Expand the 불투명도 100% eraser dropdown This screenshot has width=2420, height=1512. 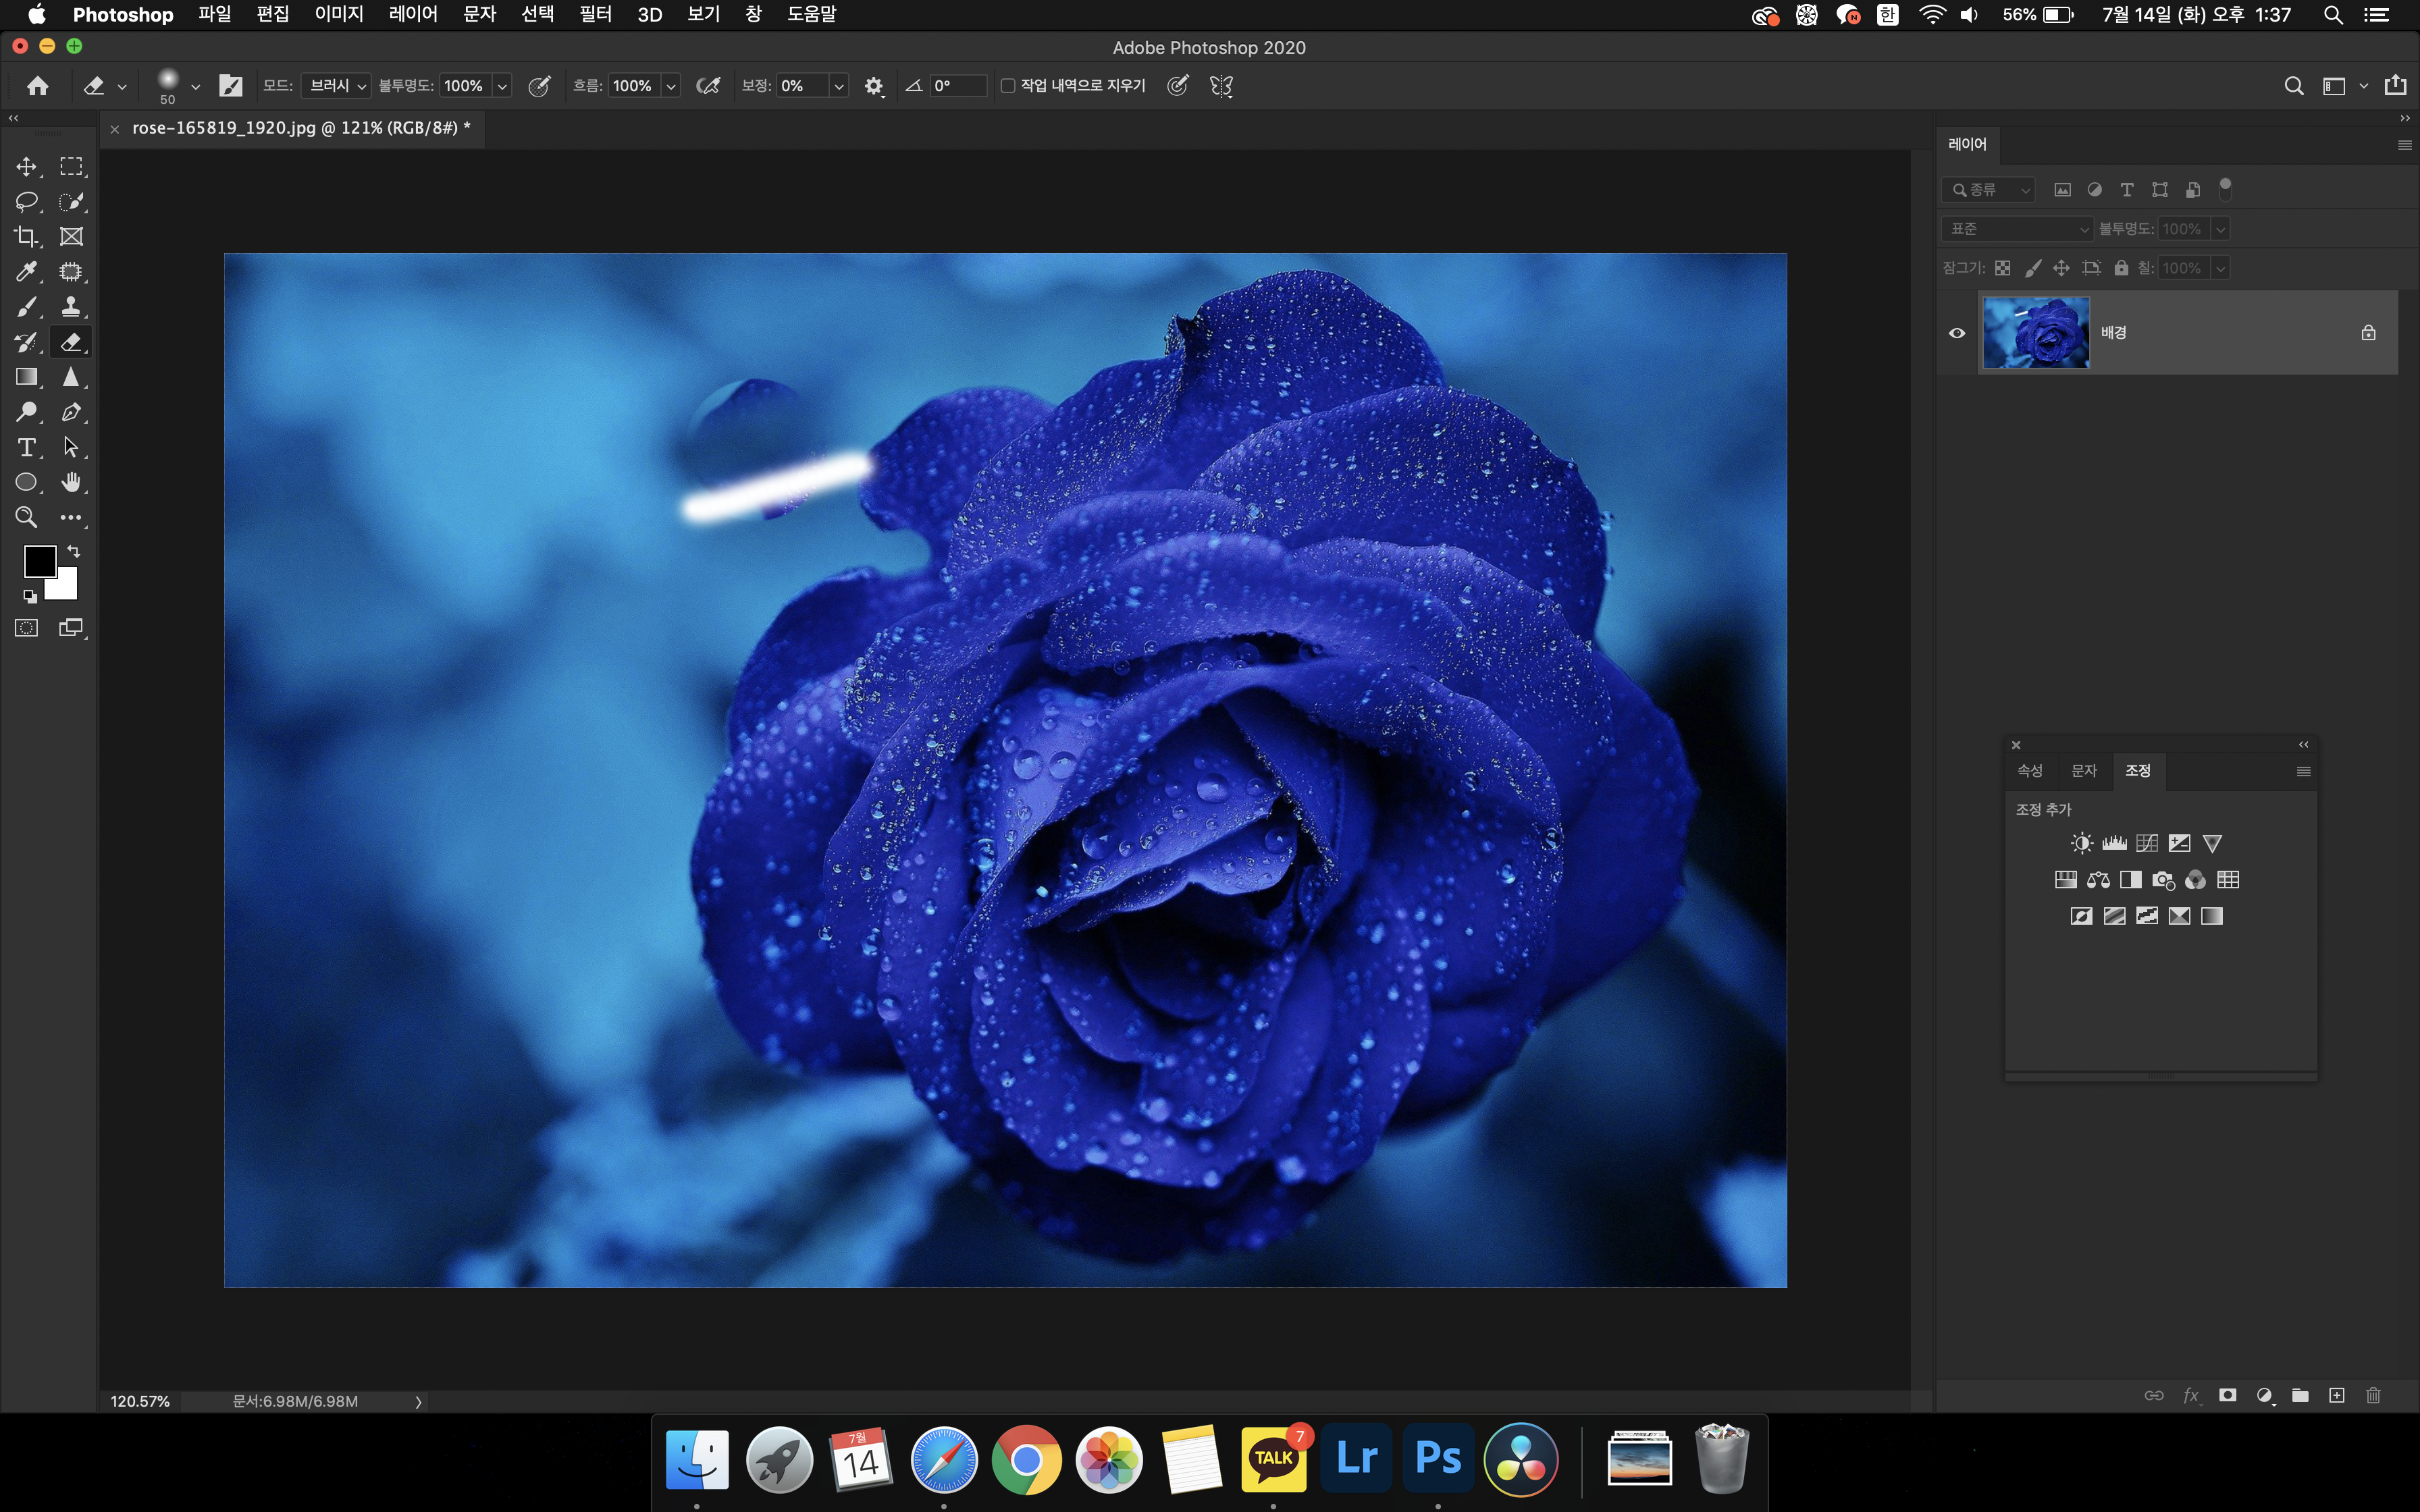[502, 86]
